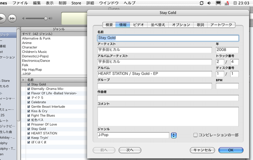Click the キャンセル button
The height and width of the screenshot is (160, 253).
pos(202,150)
